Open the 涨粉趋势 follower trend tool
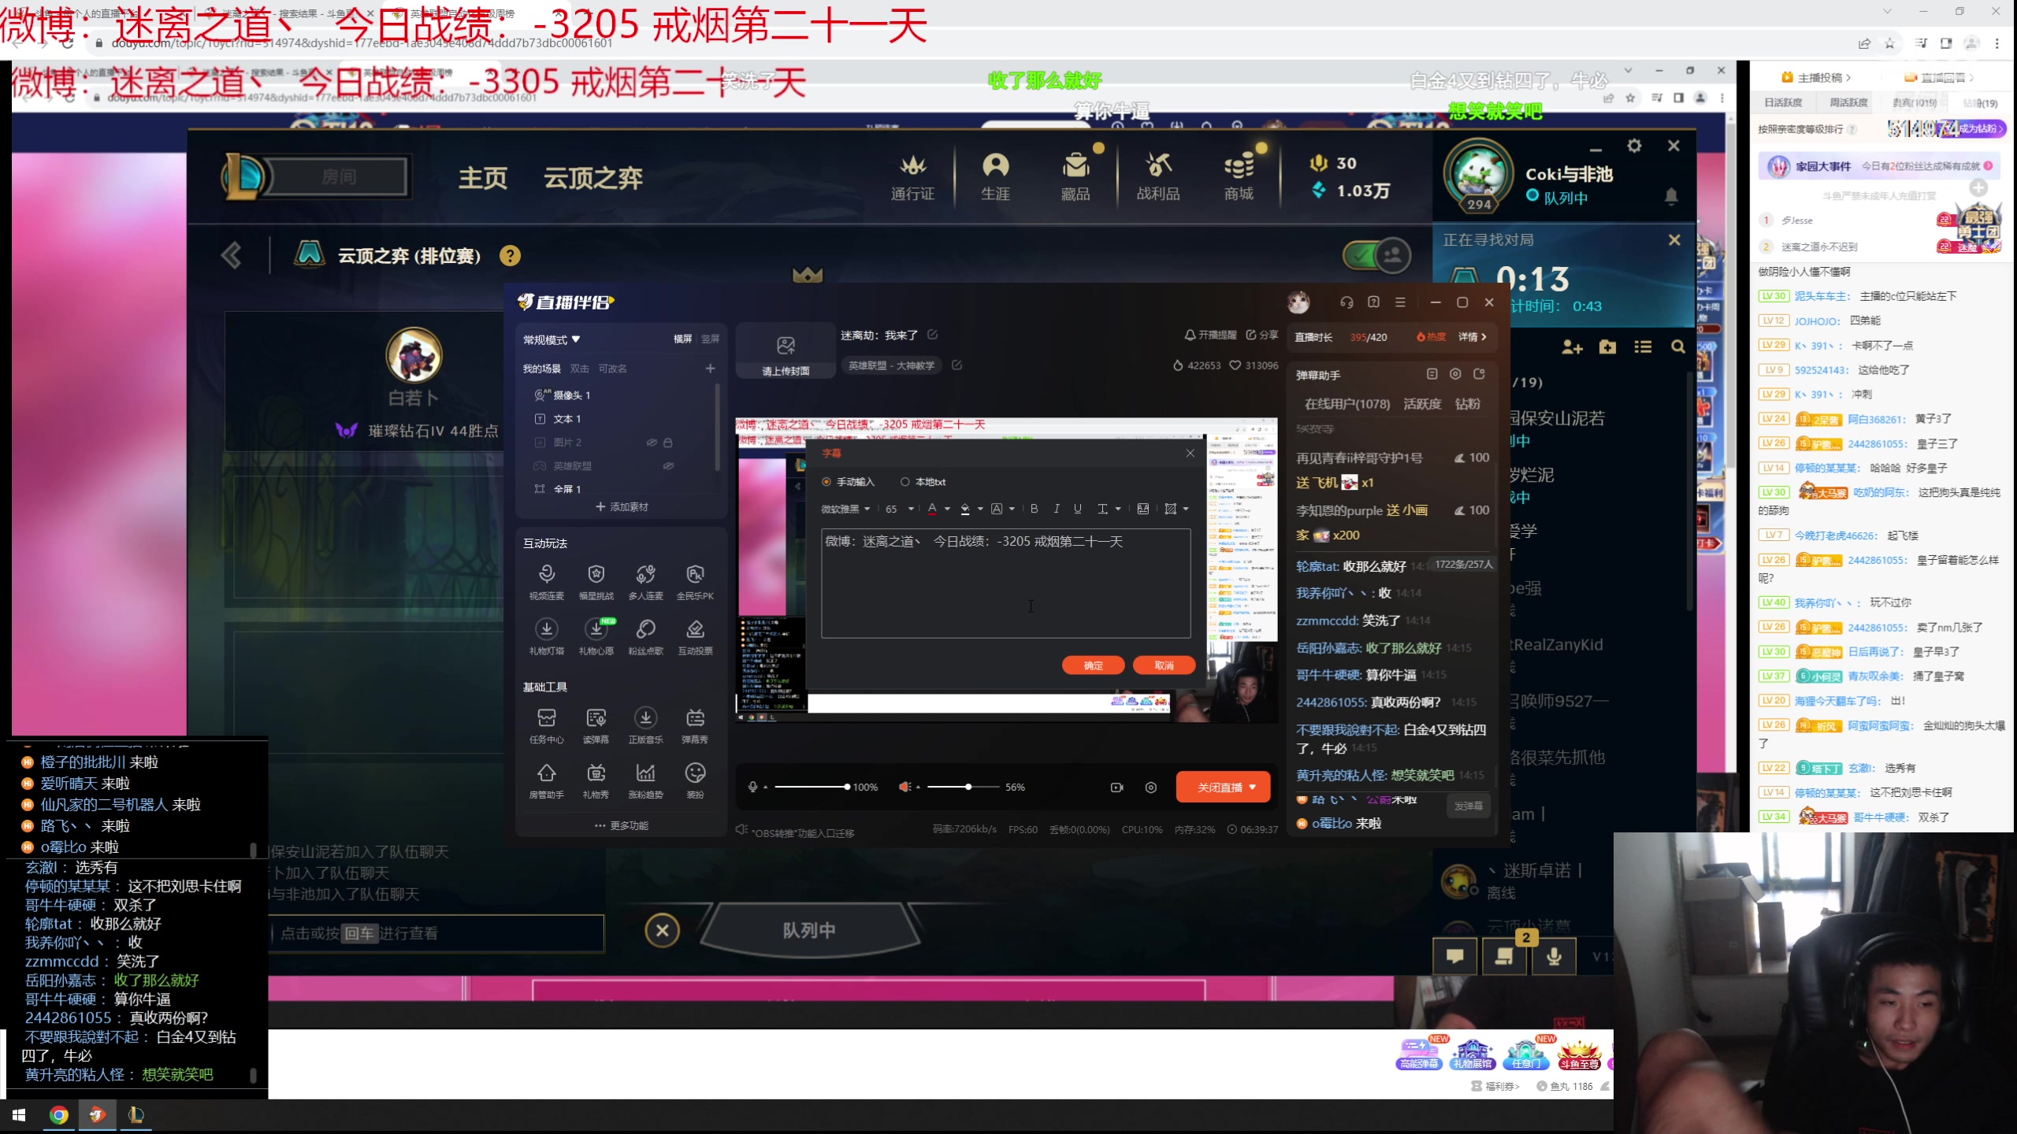Screen dimensions: 2017x1134 tap(646, 780)
